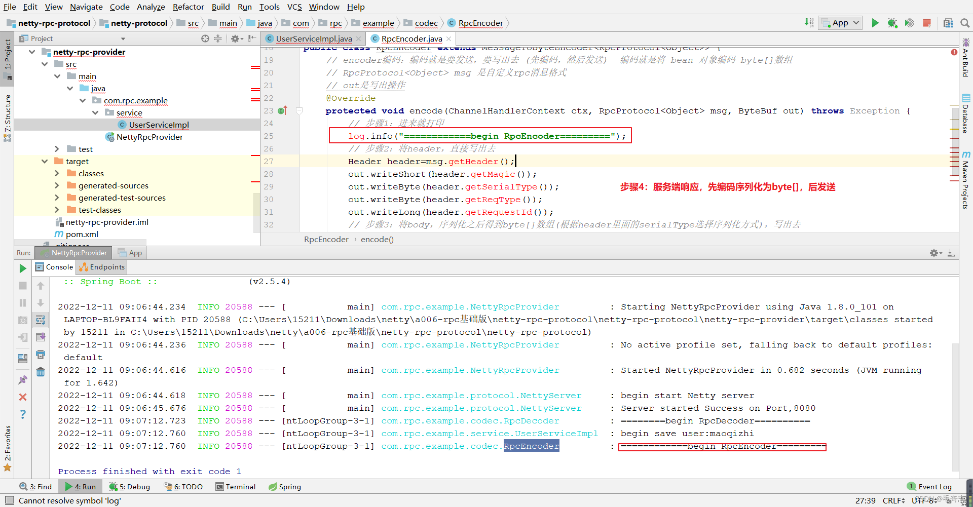Viewport: 973px width, 507px height.
Task: Click the red error indicator atop editor stripe
Action: point(954,52)
